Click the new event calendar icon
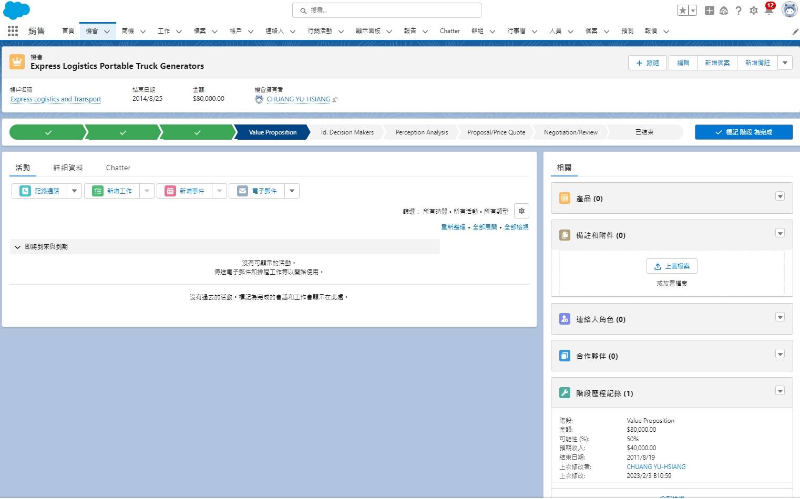The width and height of the screenshot is (800, 499). click(170, 191)
